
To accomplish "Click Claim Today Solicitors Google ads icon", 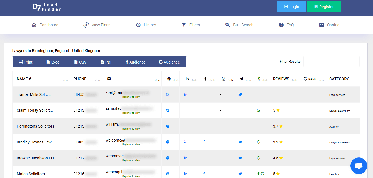I will click(x=258, y=110).
